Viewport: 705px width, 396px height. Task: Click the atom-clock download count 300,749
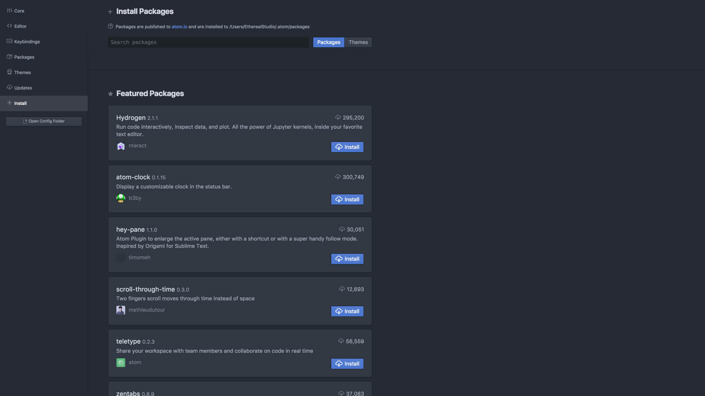click(x=353, y=177)
